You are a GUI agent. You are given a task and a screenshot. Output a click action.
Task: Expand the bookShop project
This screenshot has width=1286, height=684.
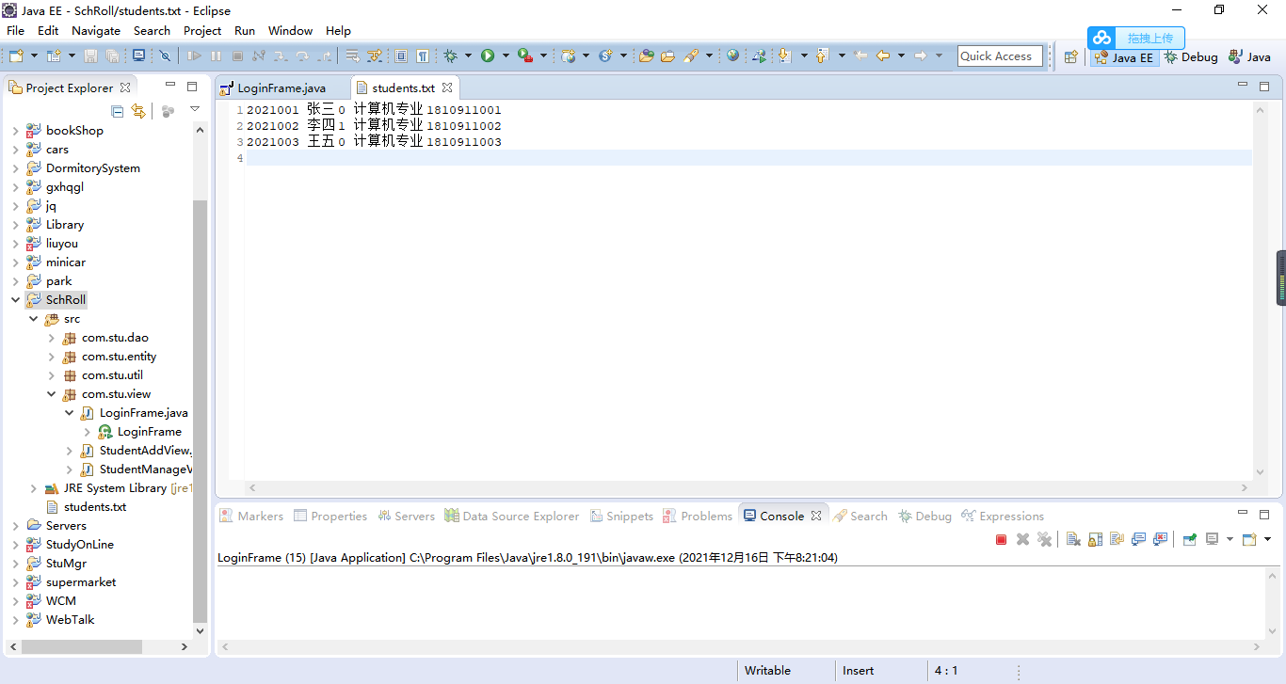coord(15,131)
